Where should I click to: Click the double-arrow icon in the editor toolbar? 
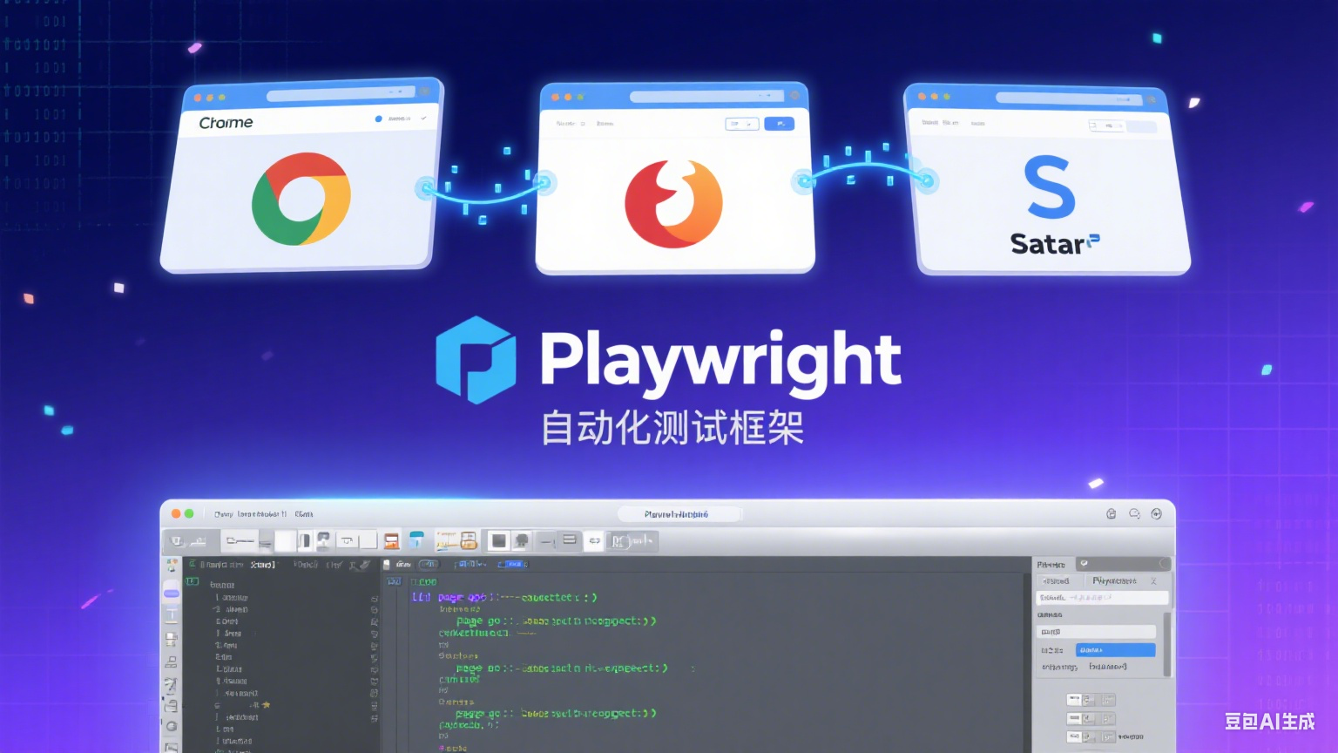[x=594, y=541]
